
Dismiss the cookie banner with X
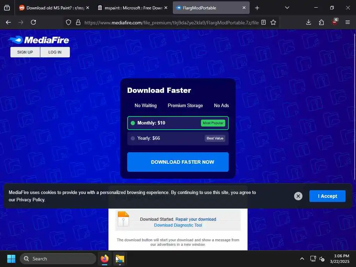pyautogui.click(x=298, y=196)
